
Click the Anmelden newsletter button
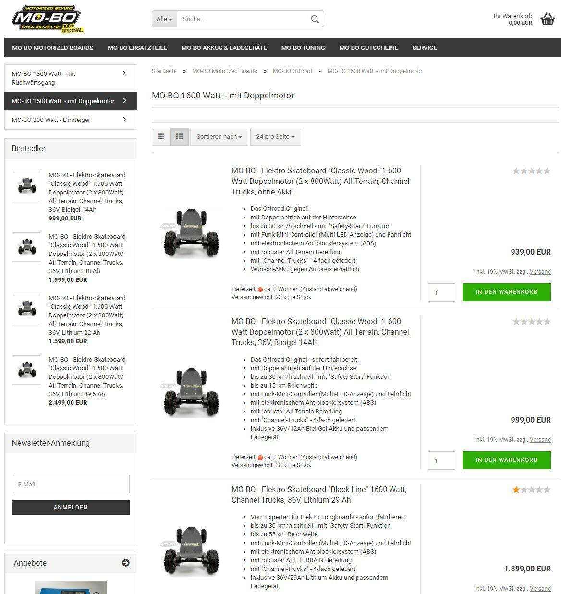click(x=71, y=508)
